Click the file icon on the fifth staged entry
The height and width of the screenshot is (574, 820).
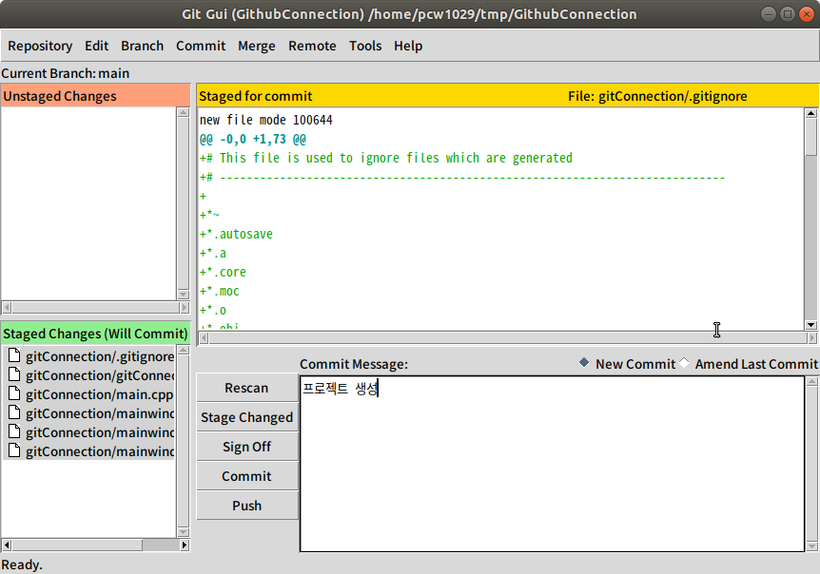click(x=13, y=431)
